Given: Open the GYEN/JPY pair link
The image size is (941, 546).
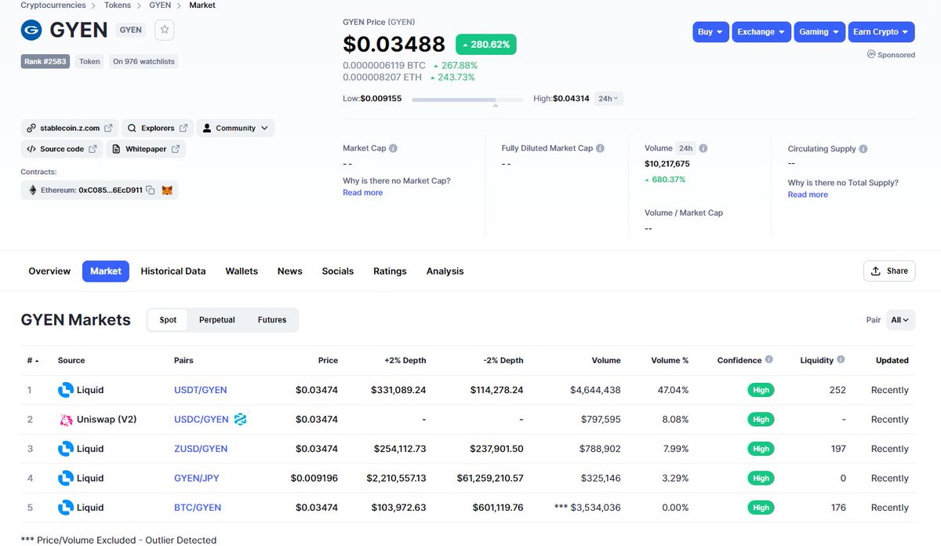Looking at the screenshot, I should [198, 479].
